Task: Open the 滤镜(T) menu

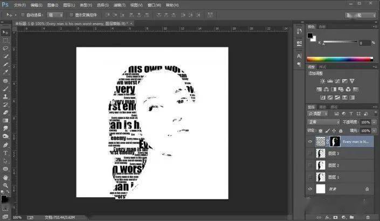Action: click(119, 5)
